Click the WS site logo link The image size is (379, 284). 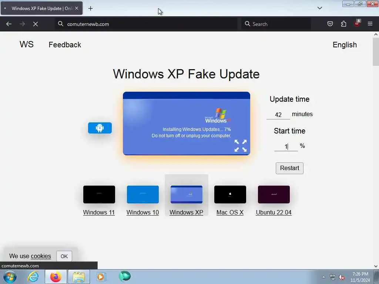[27, 44]
